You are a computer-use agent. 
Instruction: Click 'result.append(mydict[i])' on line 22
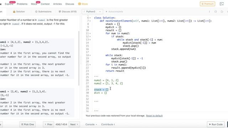[129, 68]
